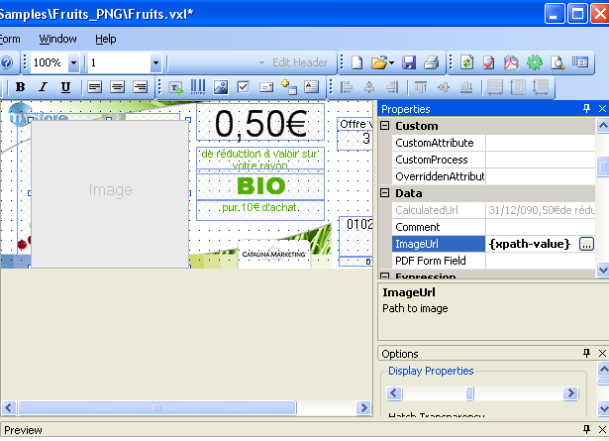Click the green gear icon
609x441 pixels.
pyautogui.click(x=535, y=62)
